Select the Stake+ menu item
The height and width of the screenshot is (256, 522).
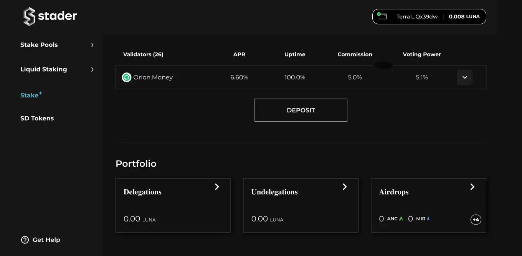(31, 95)
